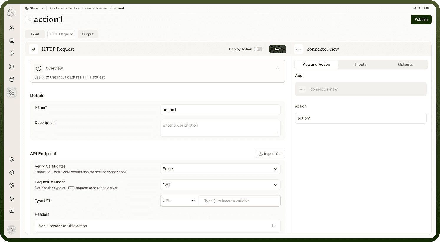
Task: Add a header with the plus icon
Action: click(x=273, y=226)
